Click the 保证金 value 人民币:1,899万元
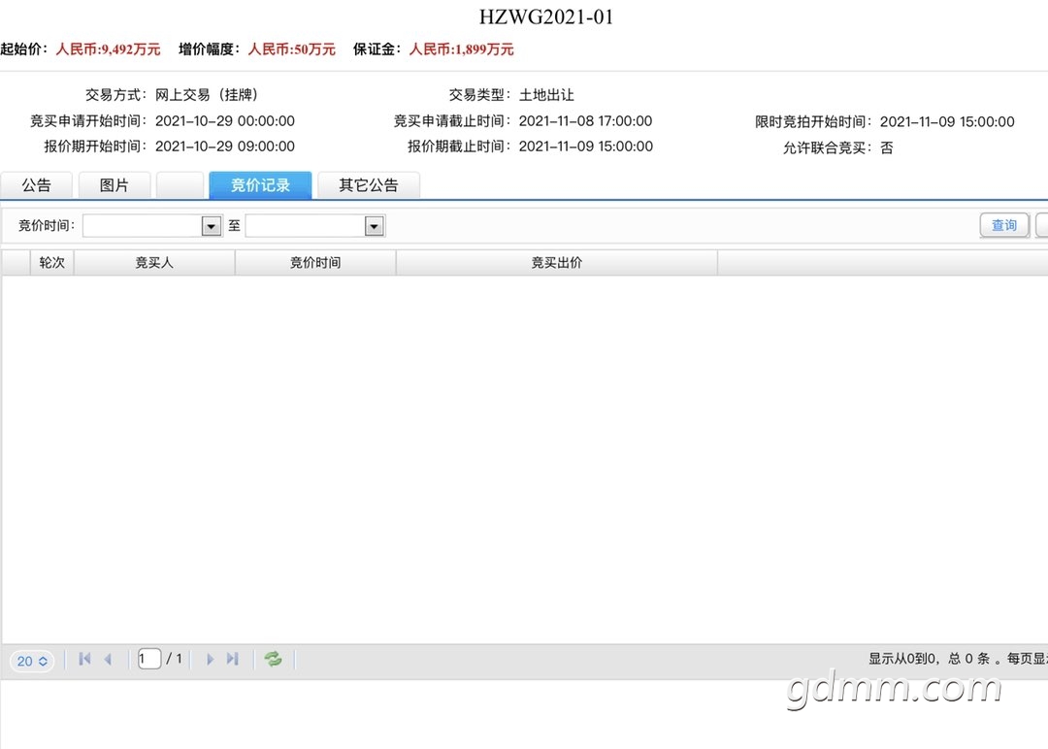 tap(461, 49)
